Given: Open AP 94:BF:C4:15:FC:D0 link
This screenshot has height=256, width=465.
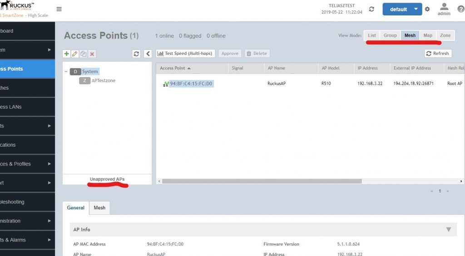Looking at the screenshot, I should (x=191, y=84).
